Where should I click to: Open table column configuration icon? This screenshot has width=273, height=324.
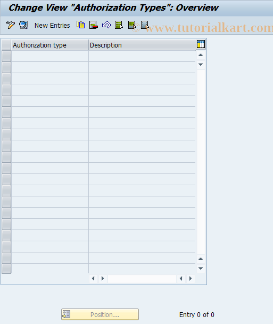point(201,44)
